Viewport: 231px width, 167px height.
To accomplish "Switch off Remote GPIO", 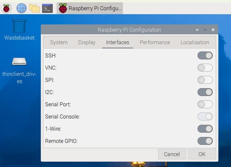I will pos(205,141).
